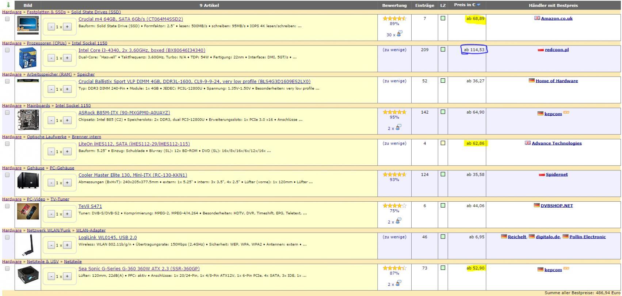Open the Cooler Master Elite 130 case image
The image size is (622, 296).
28,181
